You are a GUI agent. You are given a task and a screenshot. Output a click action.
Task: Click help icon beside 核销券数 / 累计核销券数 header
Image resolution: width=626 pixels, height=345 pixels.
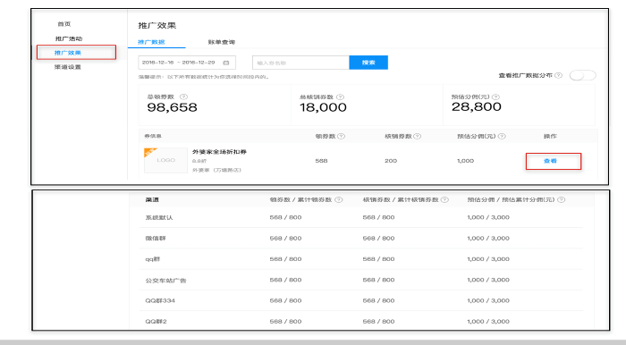444,200
